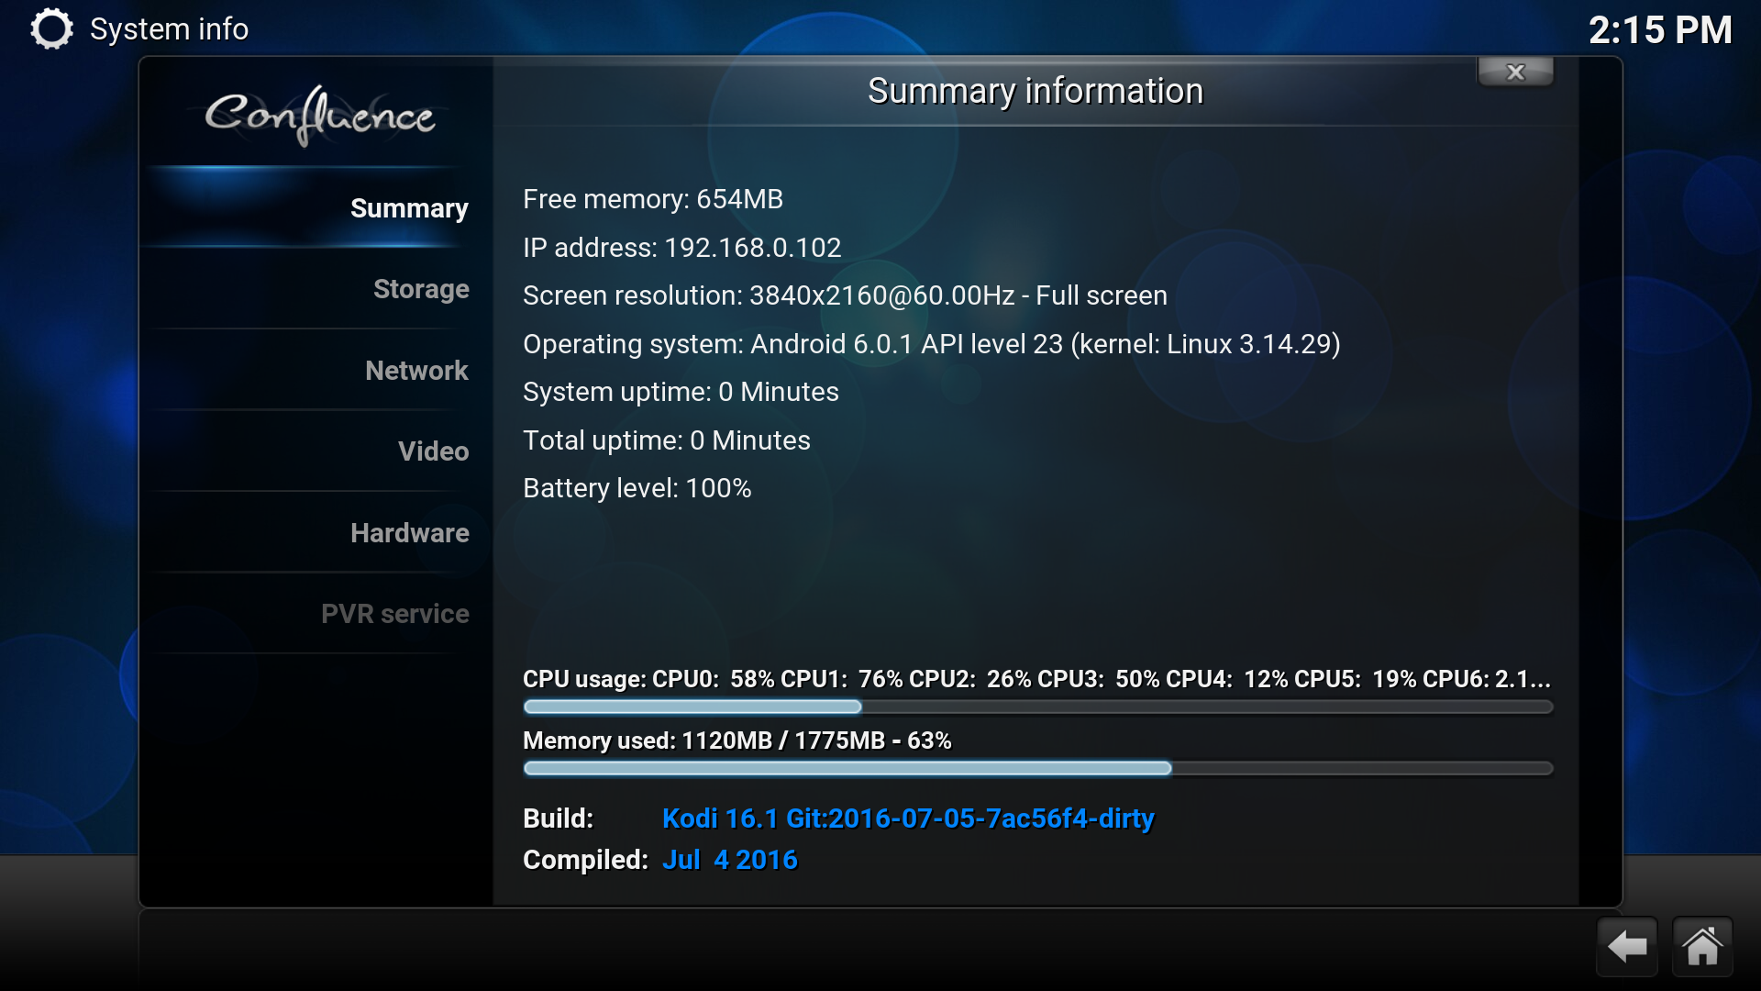Image resolution: width=1761 pixels, height=991 pixels.
Task: Click the CPU usage text label
Action: tap(1036, 679)
